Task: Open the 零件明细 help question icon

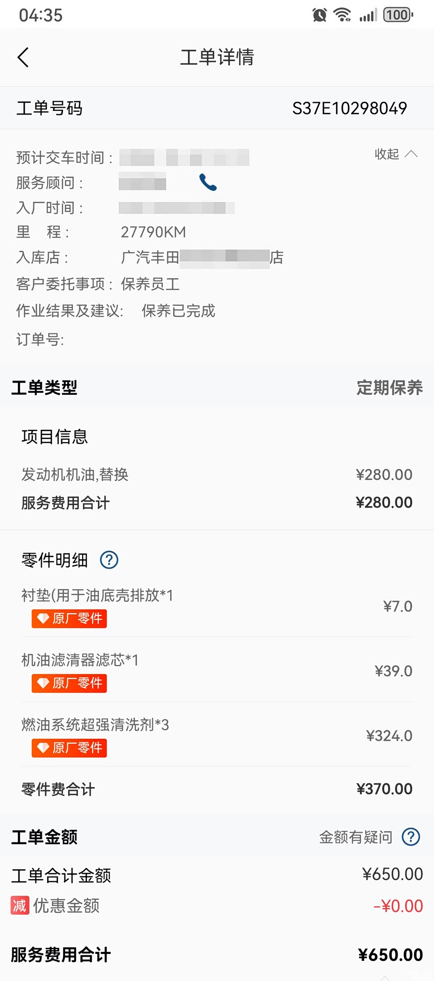Action: point(109,560)
